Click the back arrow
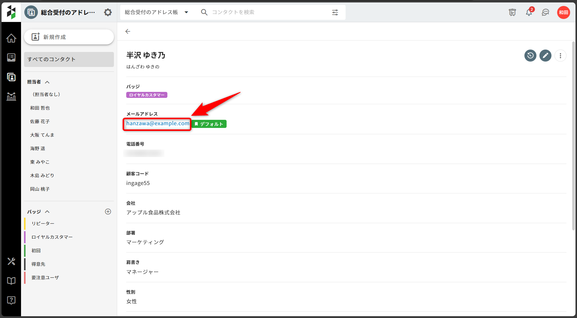The height and width of the screenshot is (318, 577). (x=128, y=32)
